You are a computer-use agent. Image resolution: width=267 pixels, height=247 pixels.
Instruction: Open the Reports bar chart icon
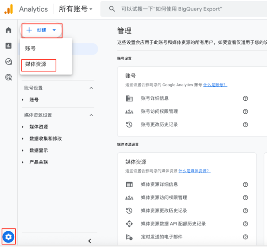pos(8,46)
